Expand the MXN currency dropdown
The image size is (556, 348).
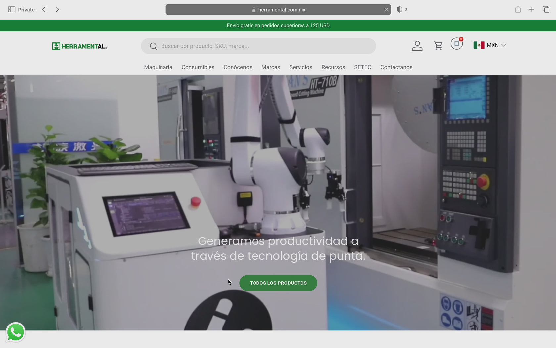[x=490, y=45]
